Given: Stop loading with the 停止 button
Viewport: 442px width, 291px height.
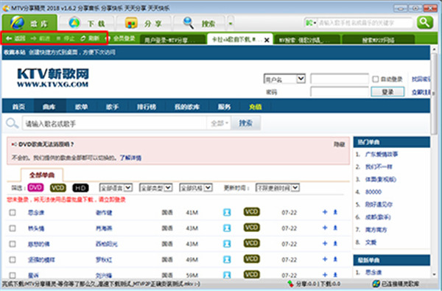Looking at the screenshot, I should click(65, 38).
